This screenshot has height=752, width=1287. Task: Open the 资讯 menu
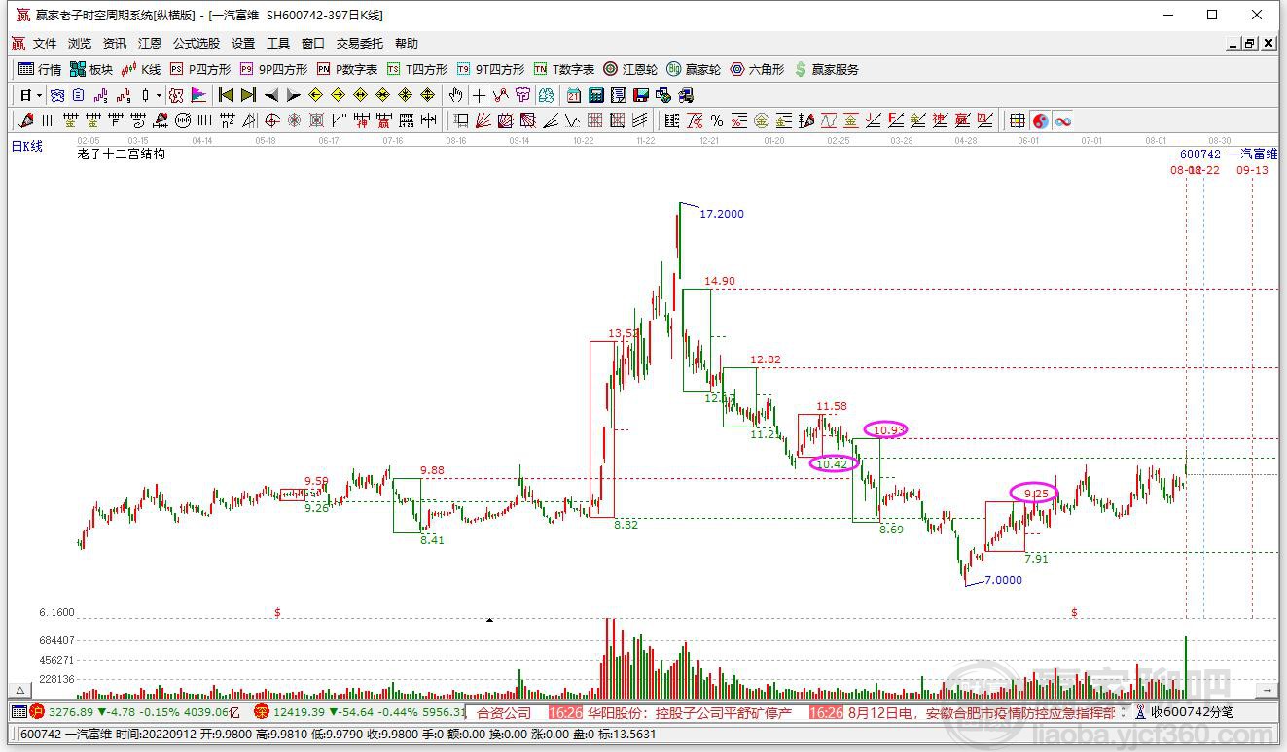click(115, 44)
